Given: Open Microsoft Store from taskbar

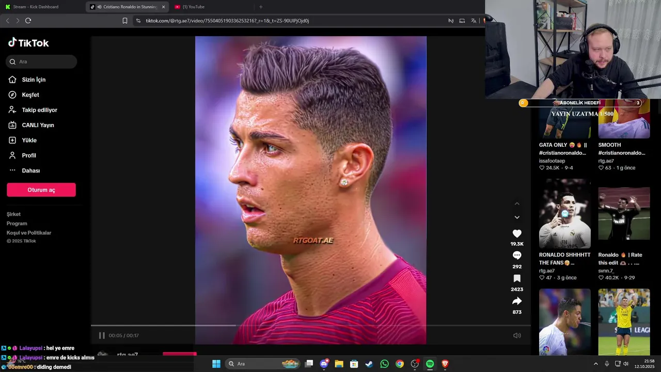Looking at the screenshot, I should tap(354, 364).
